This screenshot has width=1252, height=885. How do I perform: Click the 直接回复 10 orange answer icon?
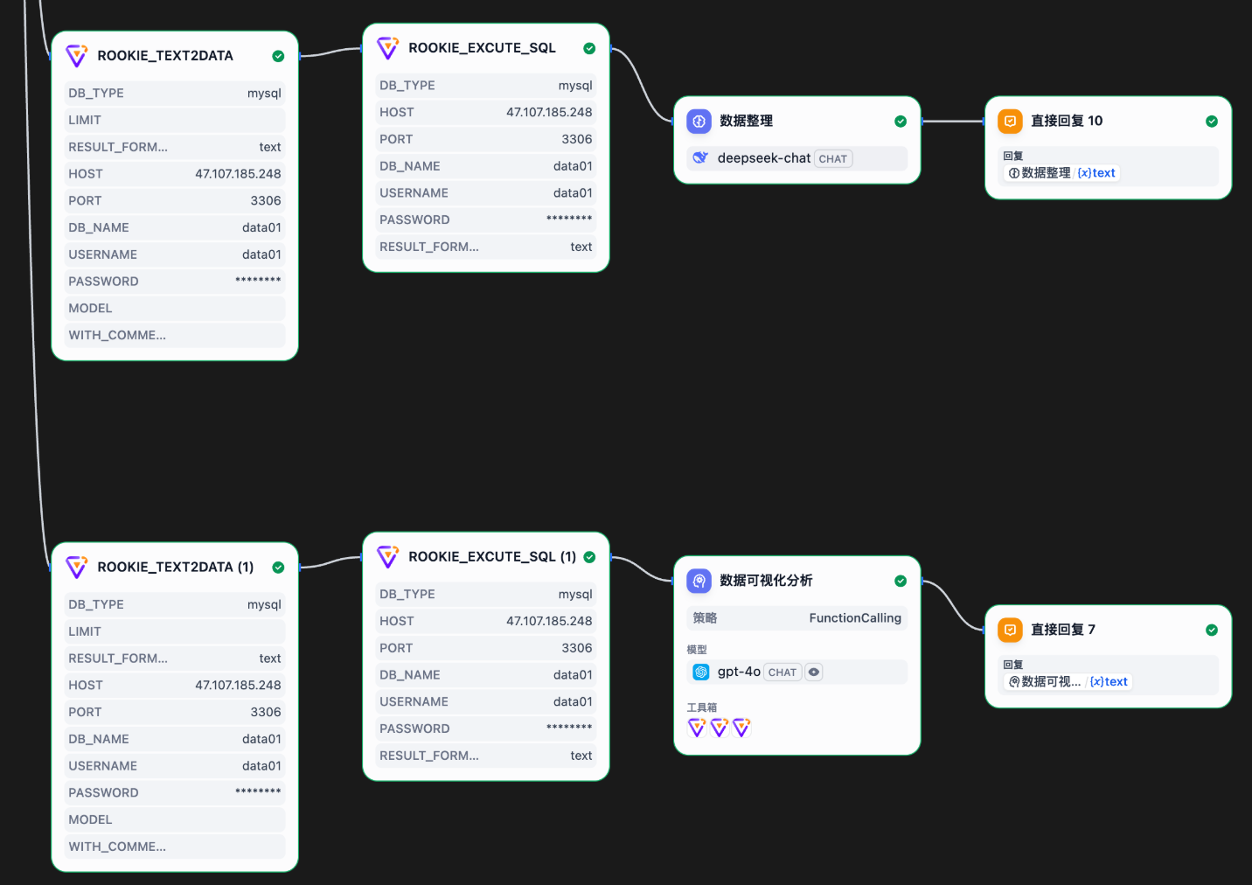(x=1010, y=122)
